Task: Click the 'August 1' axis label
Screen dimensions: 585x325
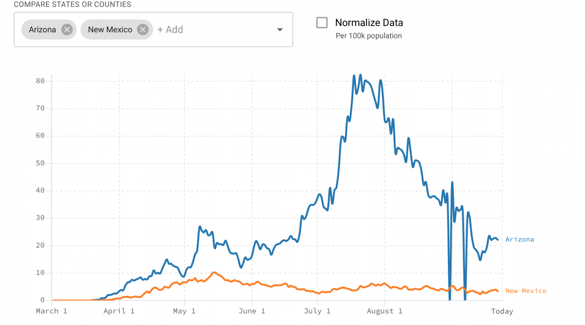Action: click(384, 311)
